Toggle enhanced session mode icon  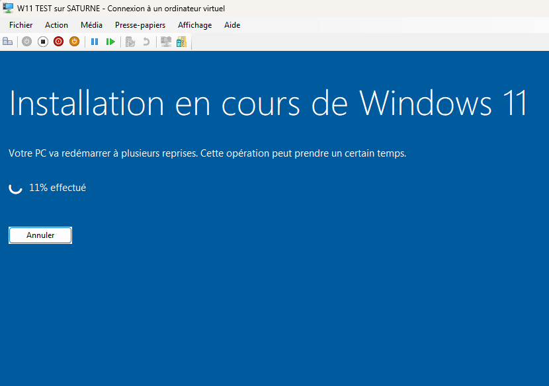point(166,42)
